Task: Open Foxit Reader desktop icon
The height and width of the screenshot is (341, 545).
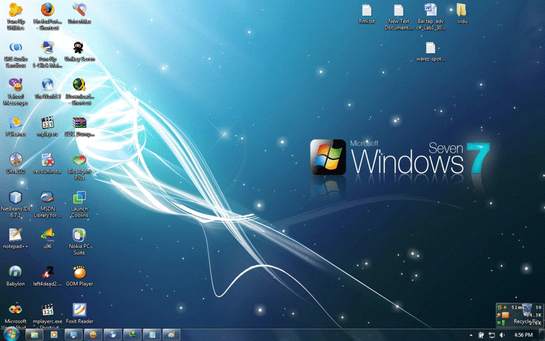Action: pyautogui.click(x=79, y=313)
